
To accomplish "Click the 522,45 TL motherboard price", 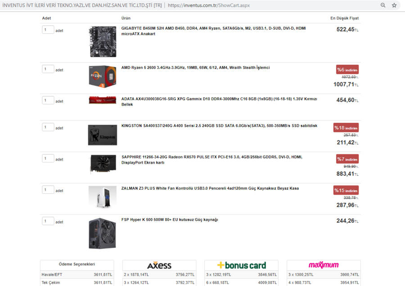I will point(347,29).
